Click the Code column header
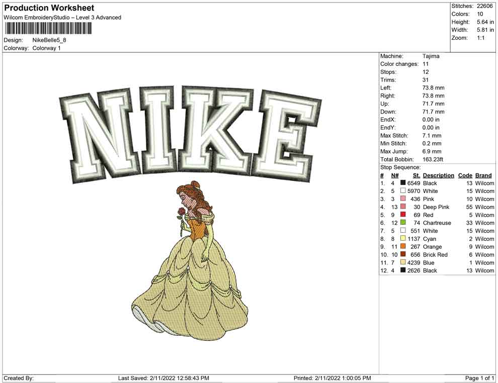The image size is (498, 383). [x=465, y=175]
